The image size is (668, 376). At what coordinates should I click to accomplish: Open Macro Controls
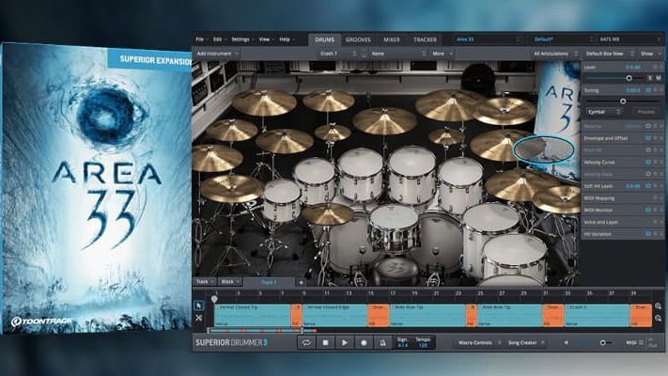point(475,343)
